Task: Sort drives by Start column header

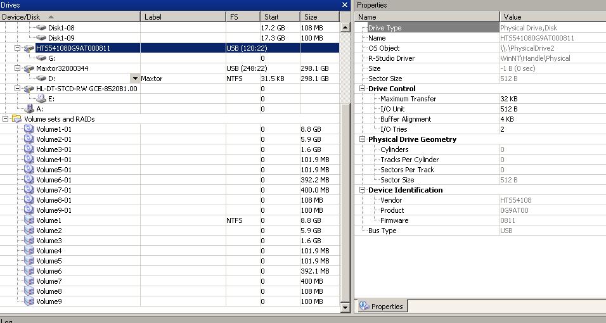Action: (x=280, y=17)
